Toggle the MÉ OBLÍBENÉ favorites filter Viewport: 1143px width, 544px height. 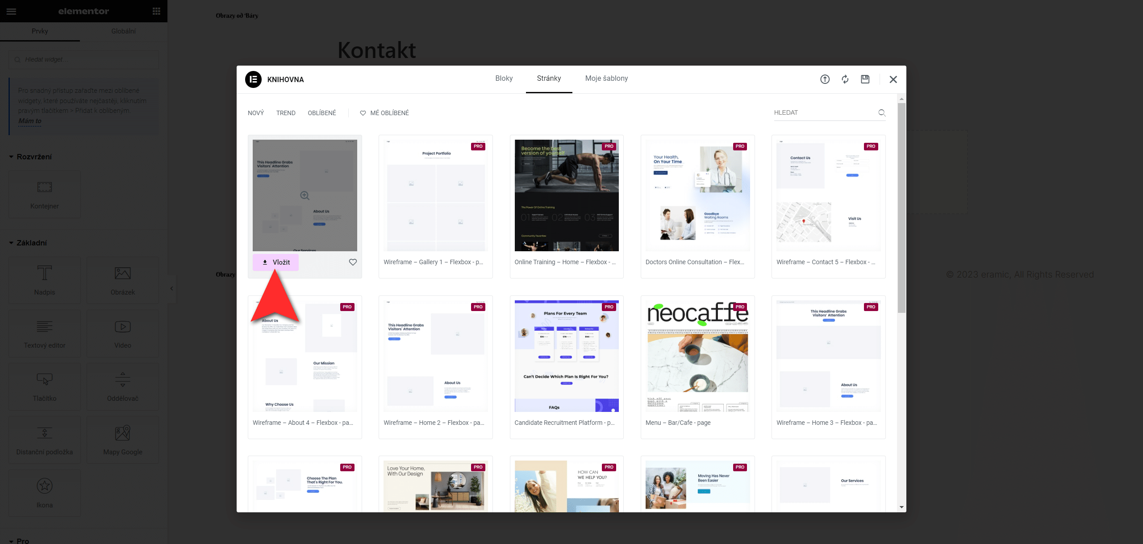click(384, 113)
